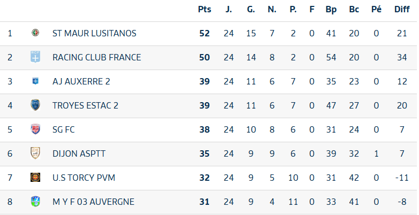This screenshot has height=215, width=419.
Task: Click the 52 points value for St Maur
Action: coord(205,33)
